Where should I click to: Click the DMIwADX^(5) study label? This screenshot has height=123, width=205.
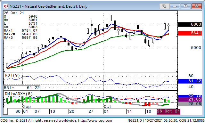point(19,94)
